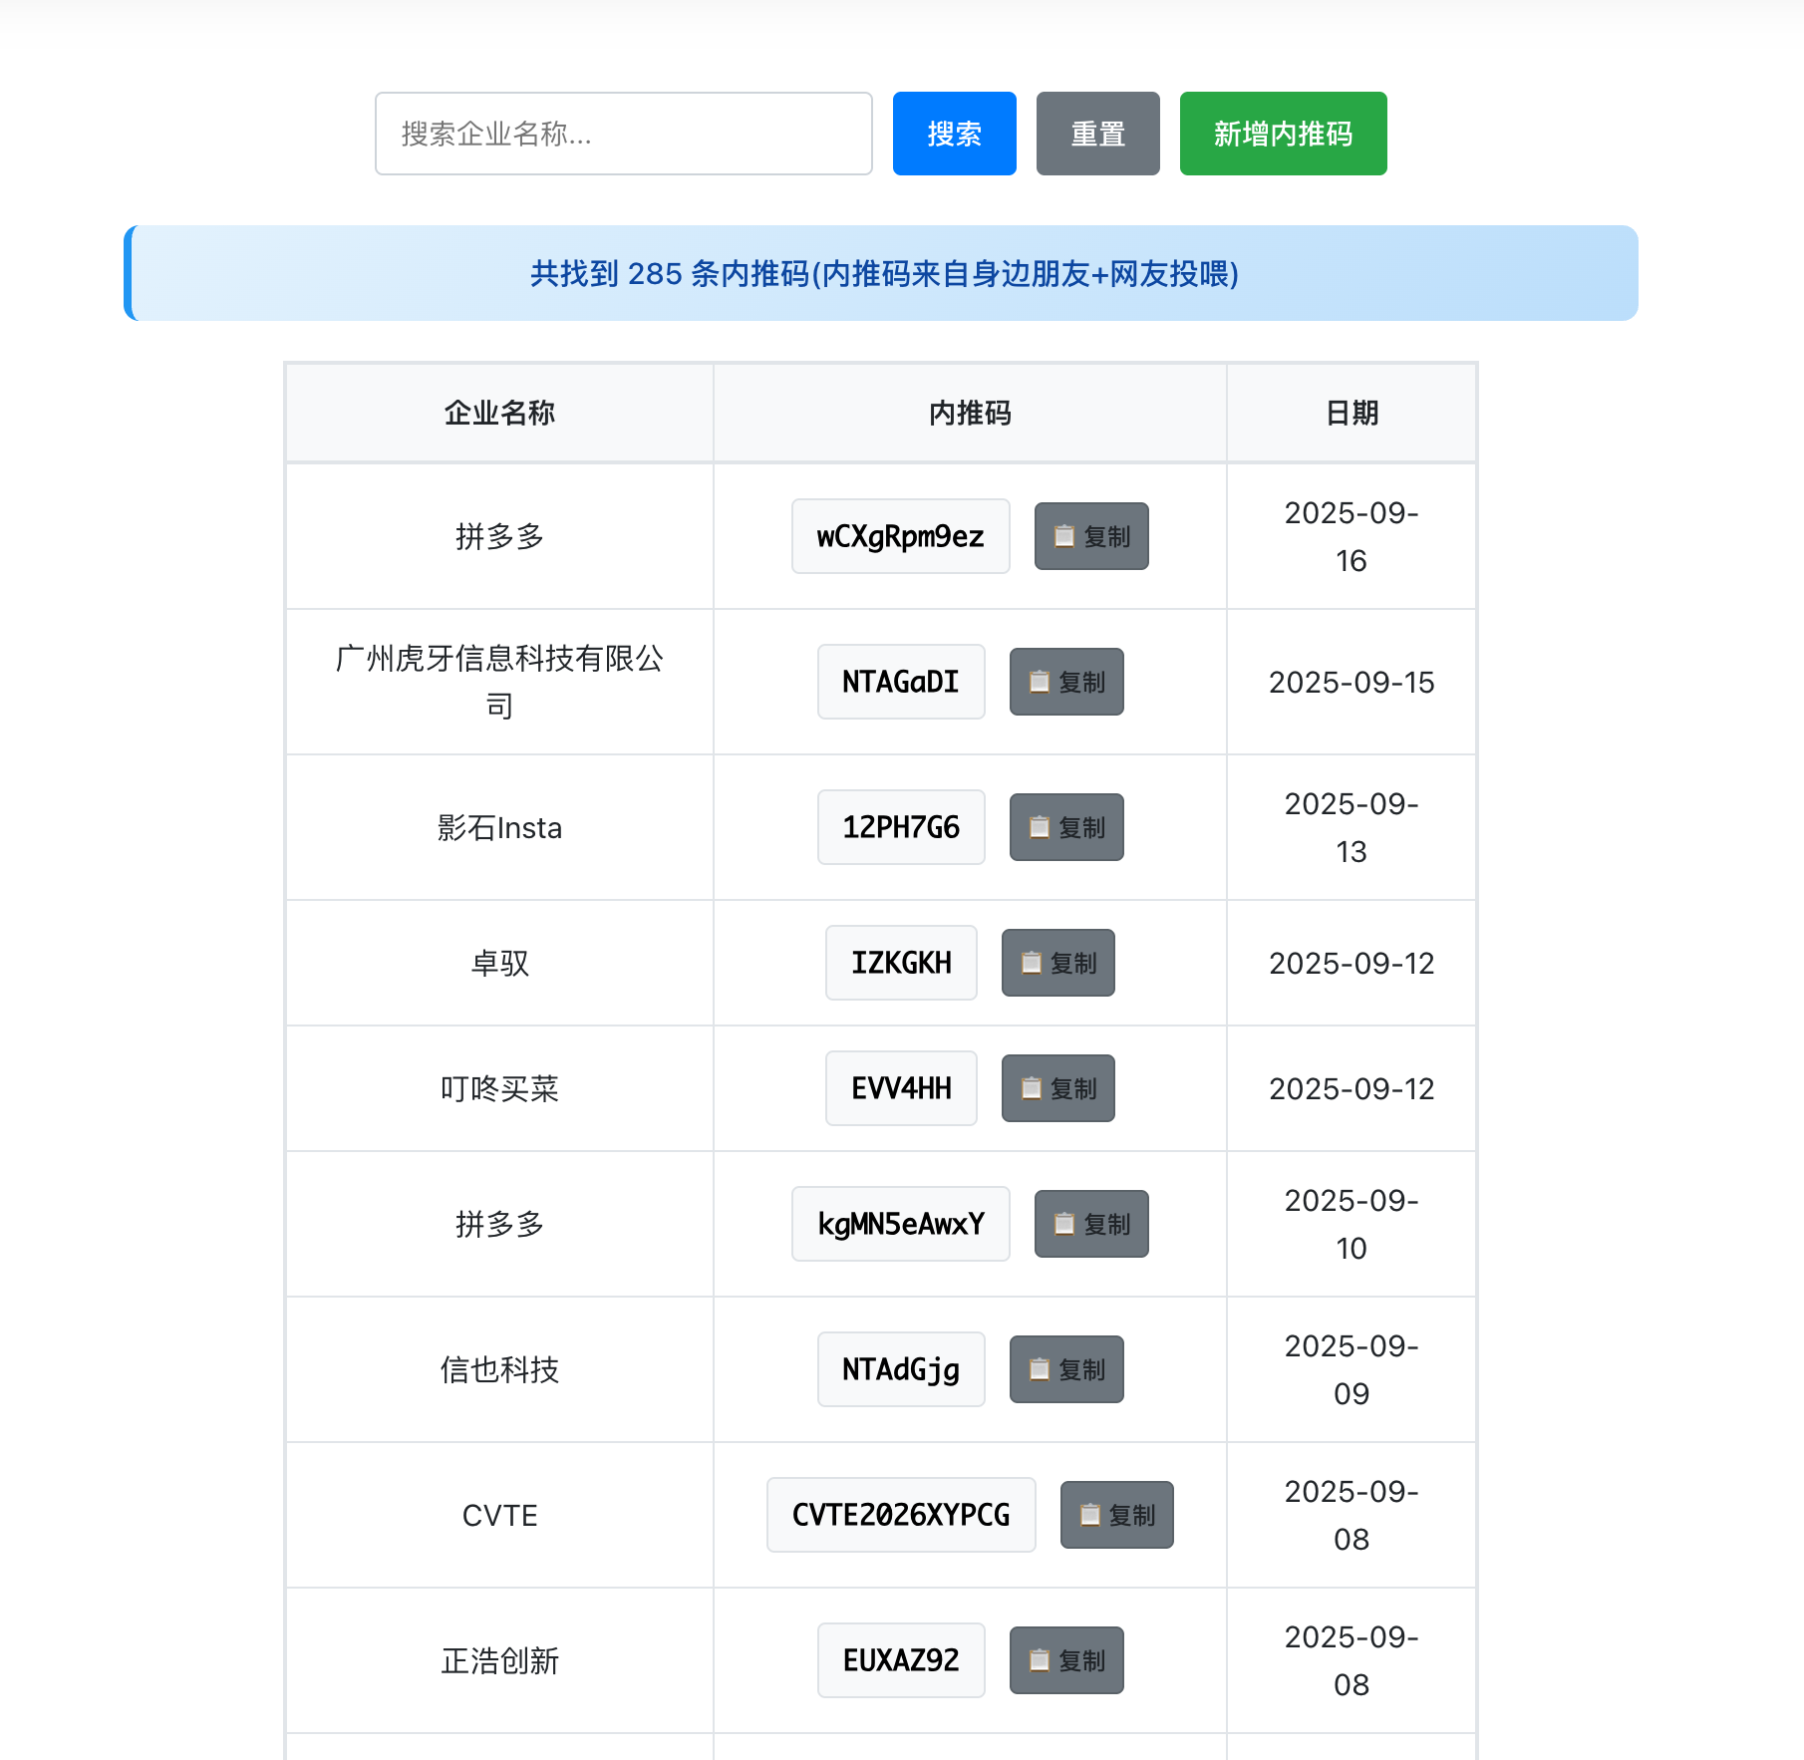Copy the 影石Insta code 12PH7G6

(x=1065, y=827)
